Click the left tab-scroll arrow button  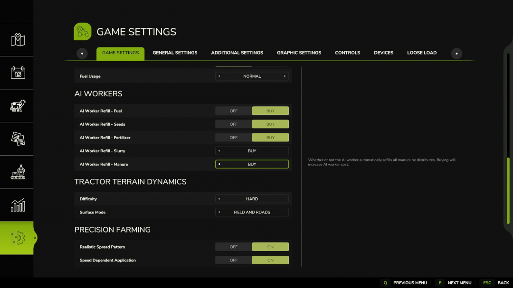click(x=82, y=53)
